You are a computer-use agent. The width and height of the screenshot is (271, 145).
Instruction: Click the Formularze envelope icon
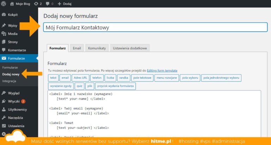click(x=4, y=58)
